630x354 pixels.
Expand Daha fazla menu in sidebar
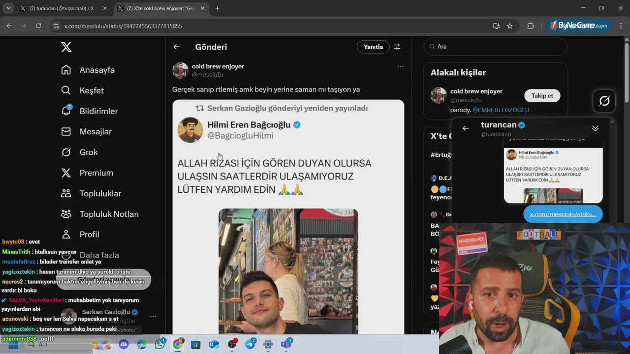pyautogui.click(x=90, y=255)
